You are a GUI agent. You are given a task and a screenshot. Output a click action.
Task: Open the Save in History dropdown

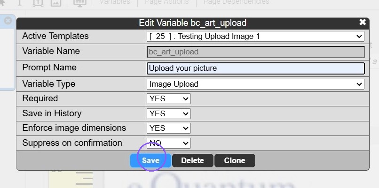click(168, 113)
